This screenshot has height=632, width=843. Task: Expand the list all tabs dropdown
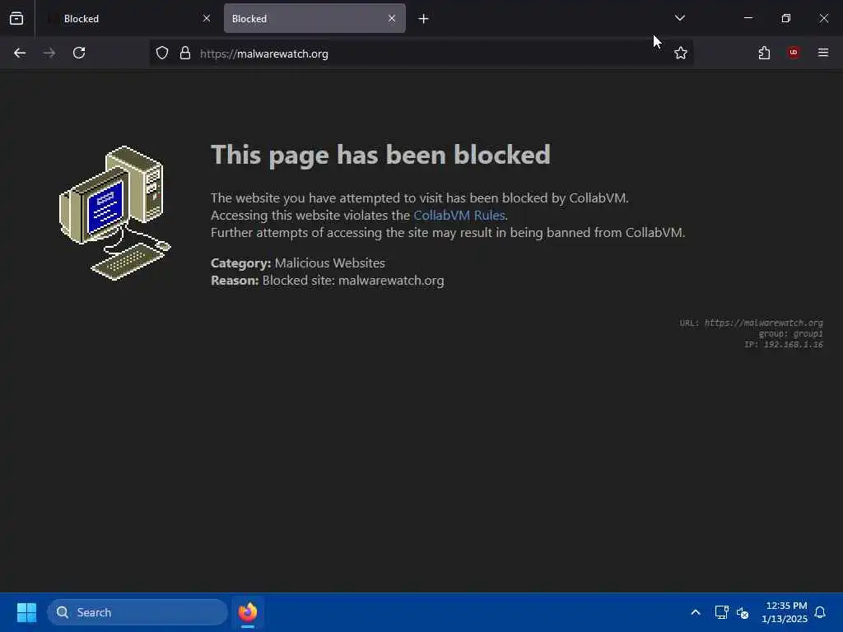679,18
